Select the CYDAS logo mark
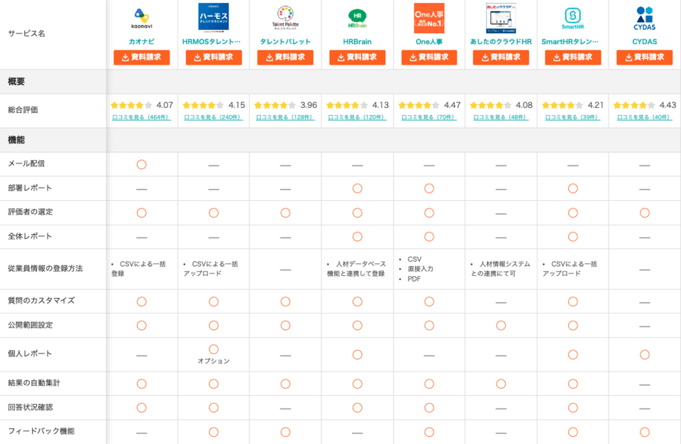The image size is (681, 444). (644, 15)
